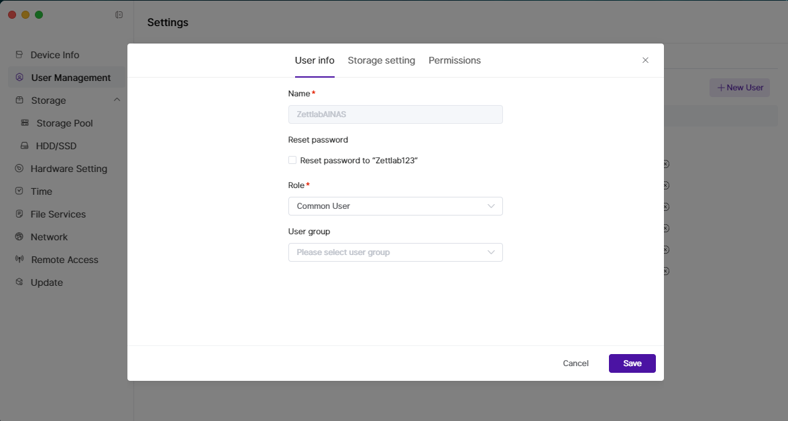Enable Reset password to Zettlab123 checkbox

pyautogui.click(x=292, y=160)
